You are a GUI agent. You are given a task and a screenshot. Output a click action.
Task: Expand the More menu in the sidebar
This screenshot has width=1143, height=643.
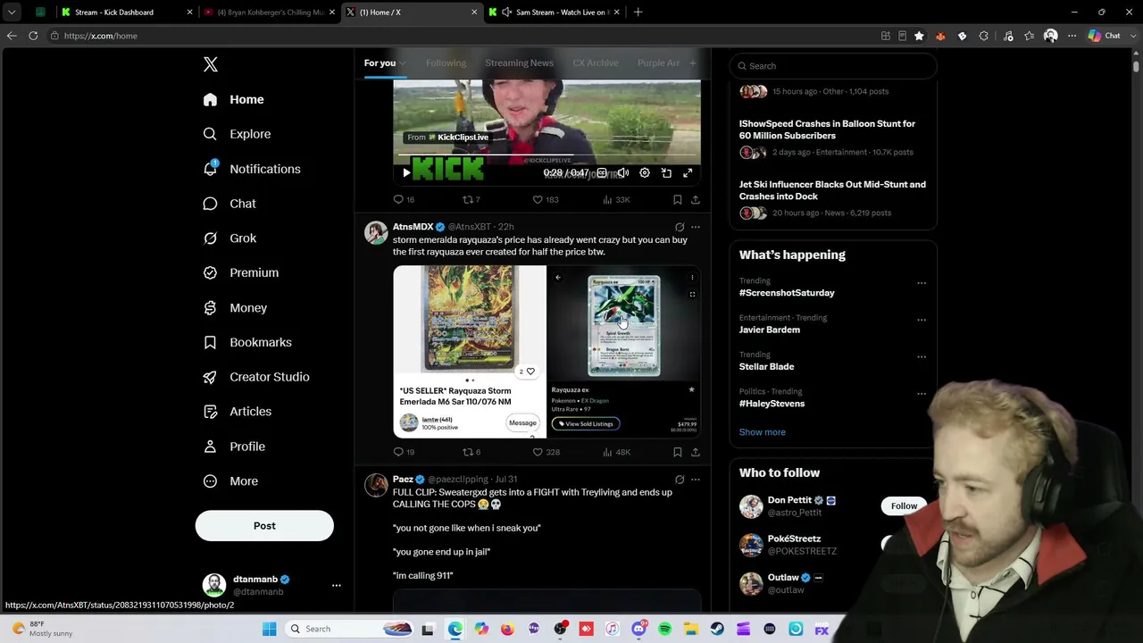[x=230, y=481]
